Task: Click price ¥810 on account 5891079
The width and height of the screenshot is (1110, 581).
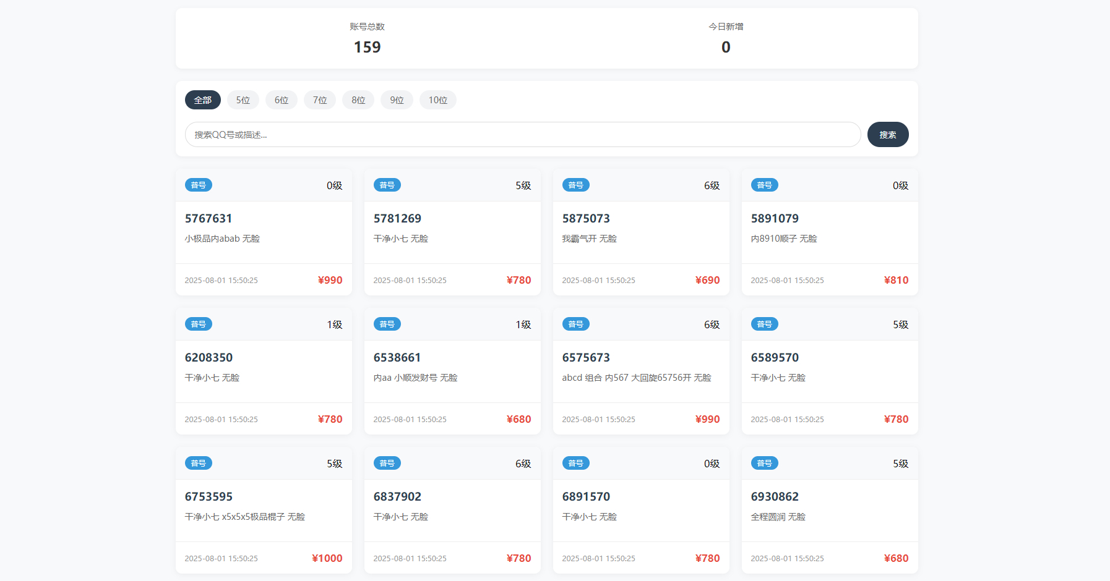Action: [x=896, y=280]
